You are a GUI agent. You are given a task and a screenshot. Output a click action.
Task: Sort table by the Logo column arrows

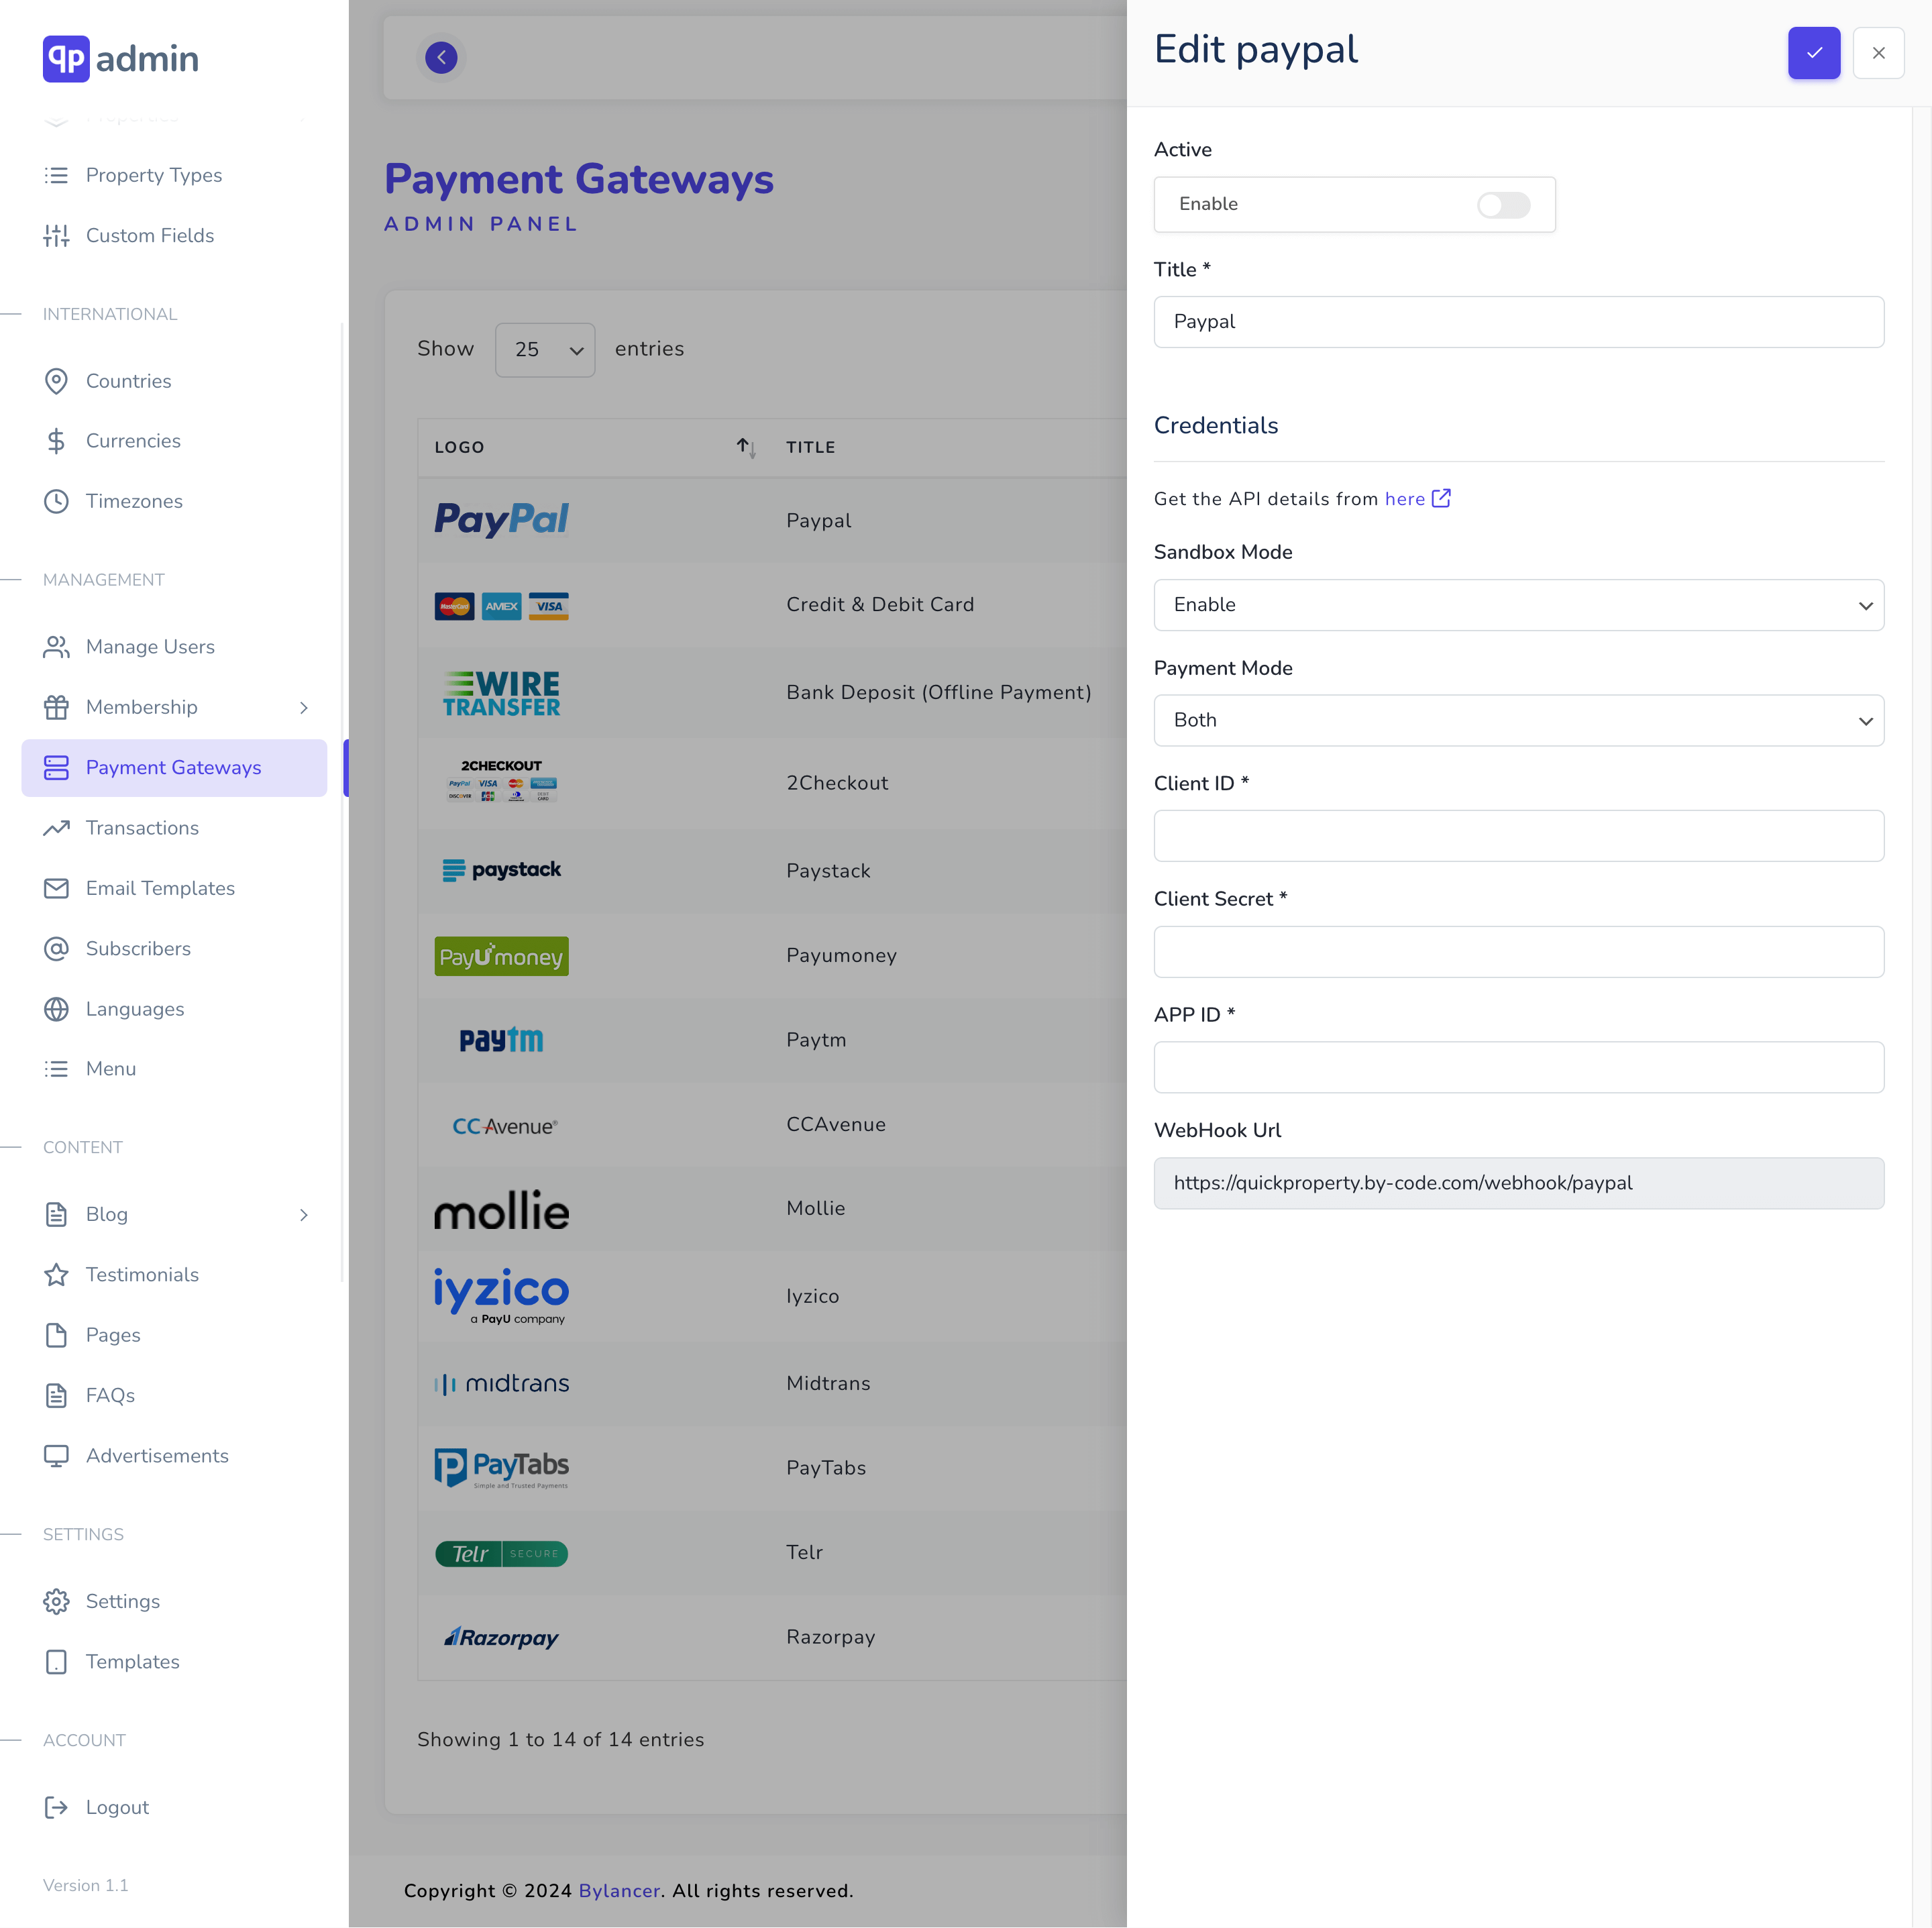pos(746,447)
